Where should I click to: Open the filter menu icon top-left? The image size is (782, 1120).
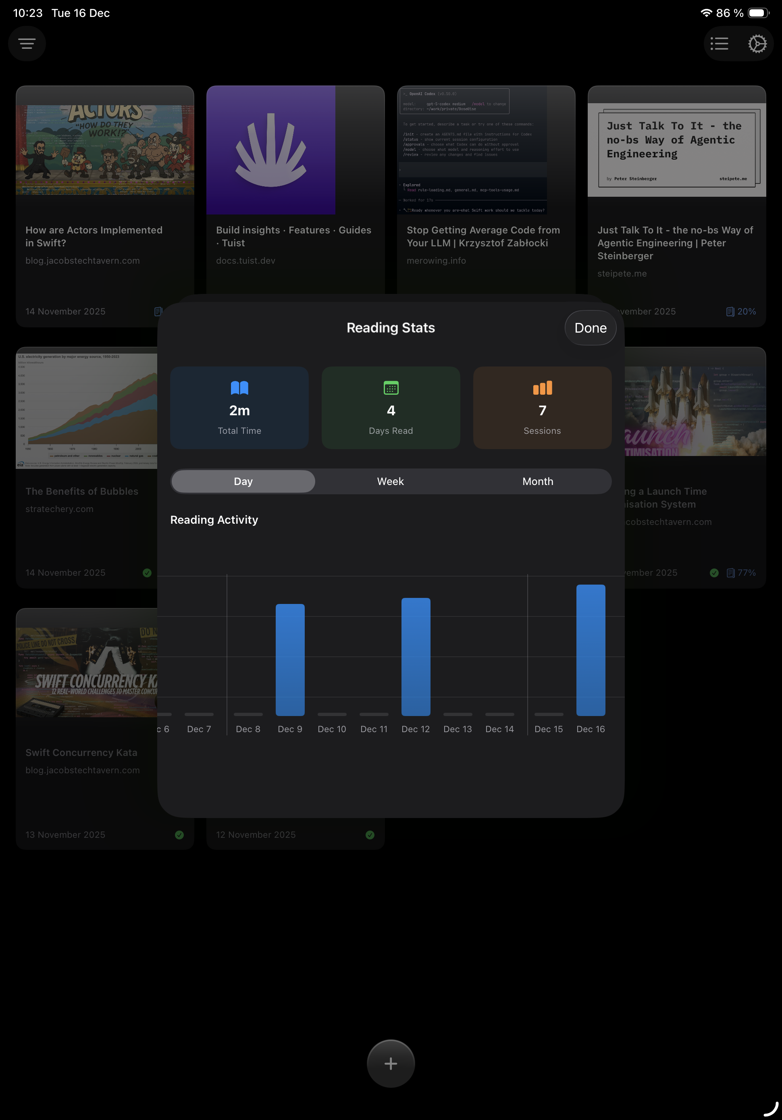point(27,44)
